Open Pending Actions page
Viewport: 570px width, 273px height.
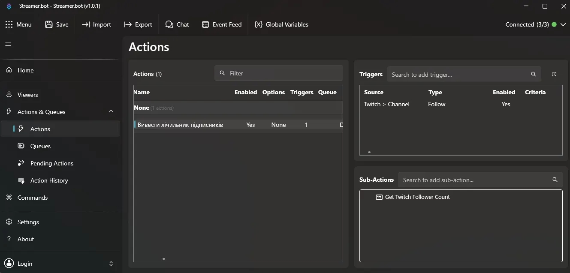(x=51, y=163)
